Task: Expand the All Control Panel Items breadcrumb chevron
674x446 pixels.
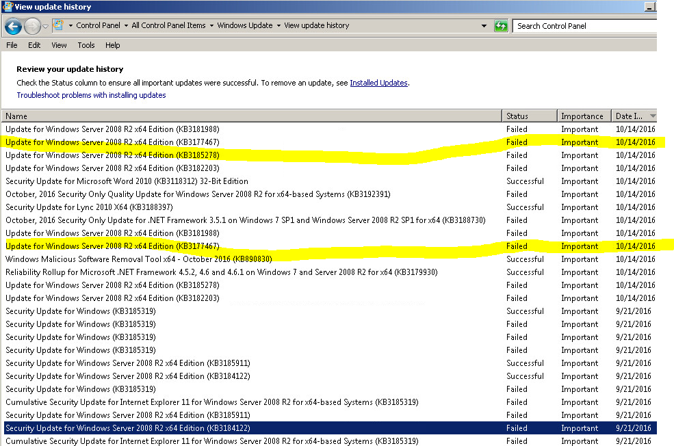Action: tap(212, 25)
